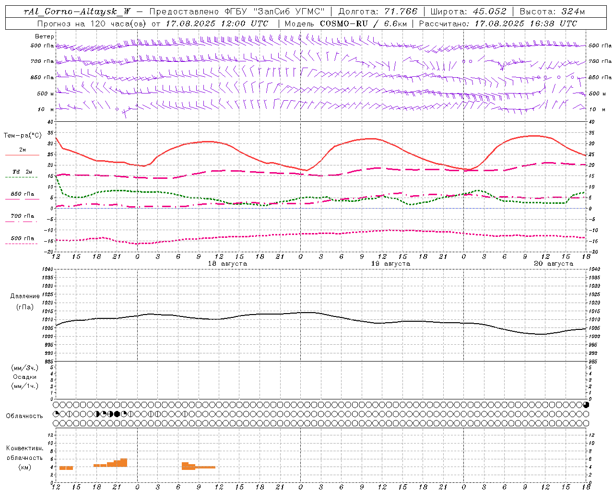
Task: Click the 'Ветер' wind panel label
Action: point(45,36)
